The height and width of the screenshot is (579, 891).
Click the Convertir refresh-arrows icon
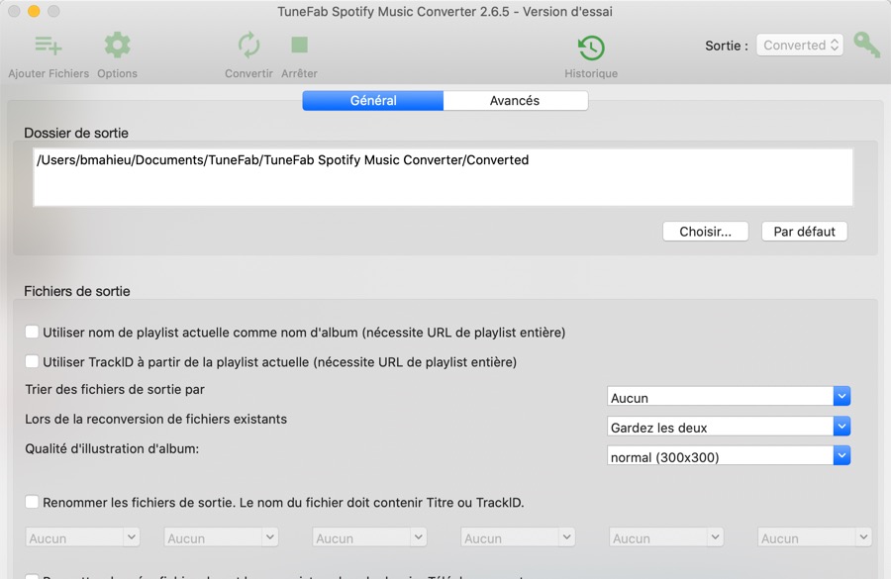coord(248,46)
